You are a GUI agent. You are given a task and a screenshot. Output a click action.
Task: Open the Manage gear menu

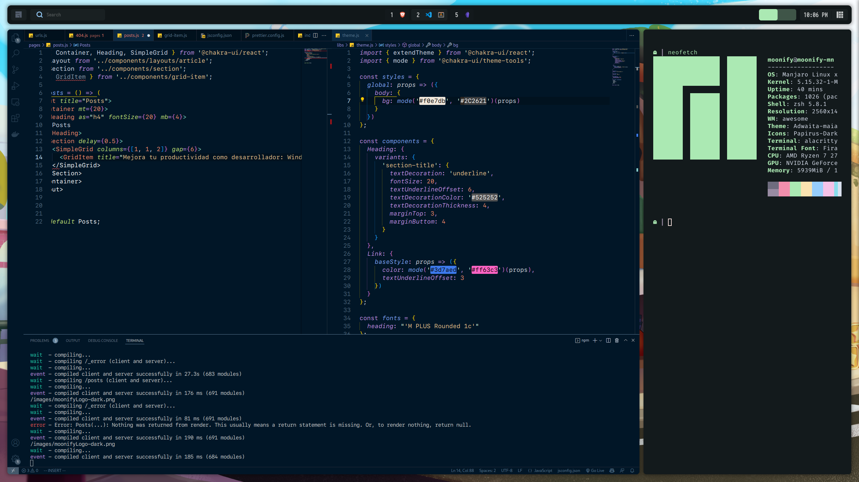point(15,459)
